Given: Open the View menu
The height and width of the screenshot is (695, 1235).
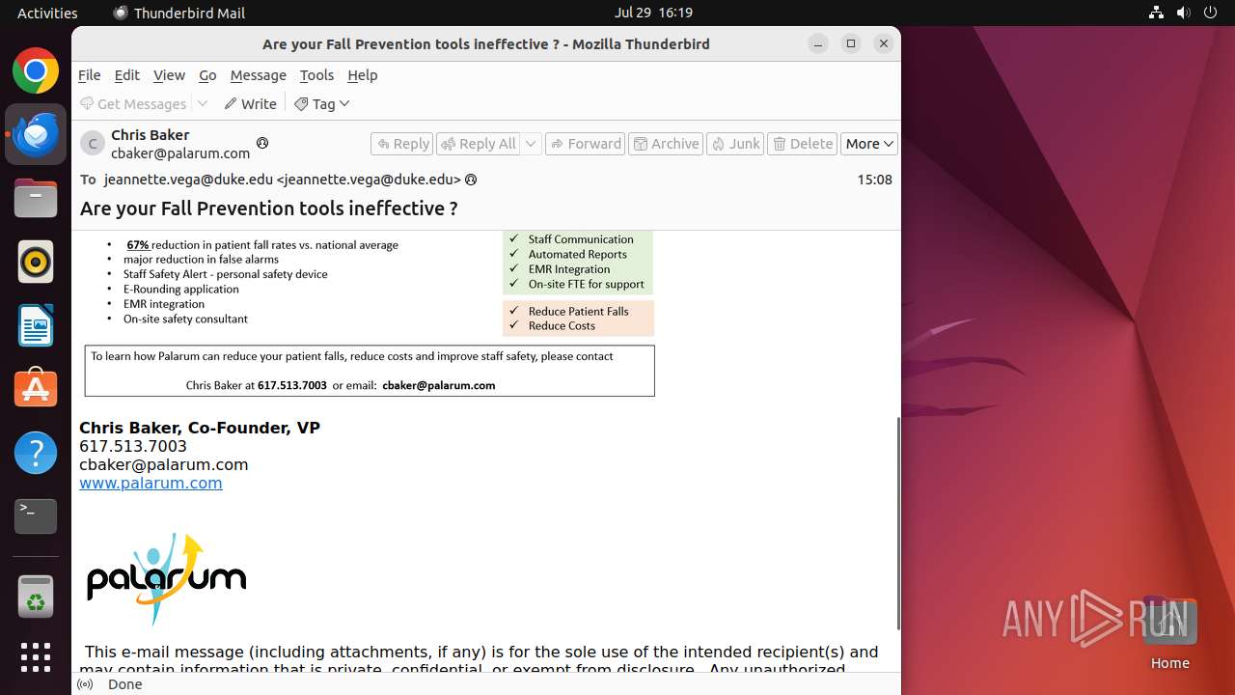Looking at the screenshot, I should point(169,75).
